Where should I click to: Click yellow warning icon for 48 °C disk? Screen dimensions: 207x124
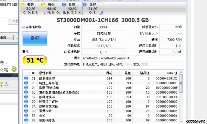(43, 5)
